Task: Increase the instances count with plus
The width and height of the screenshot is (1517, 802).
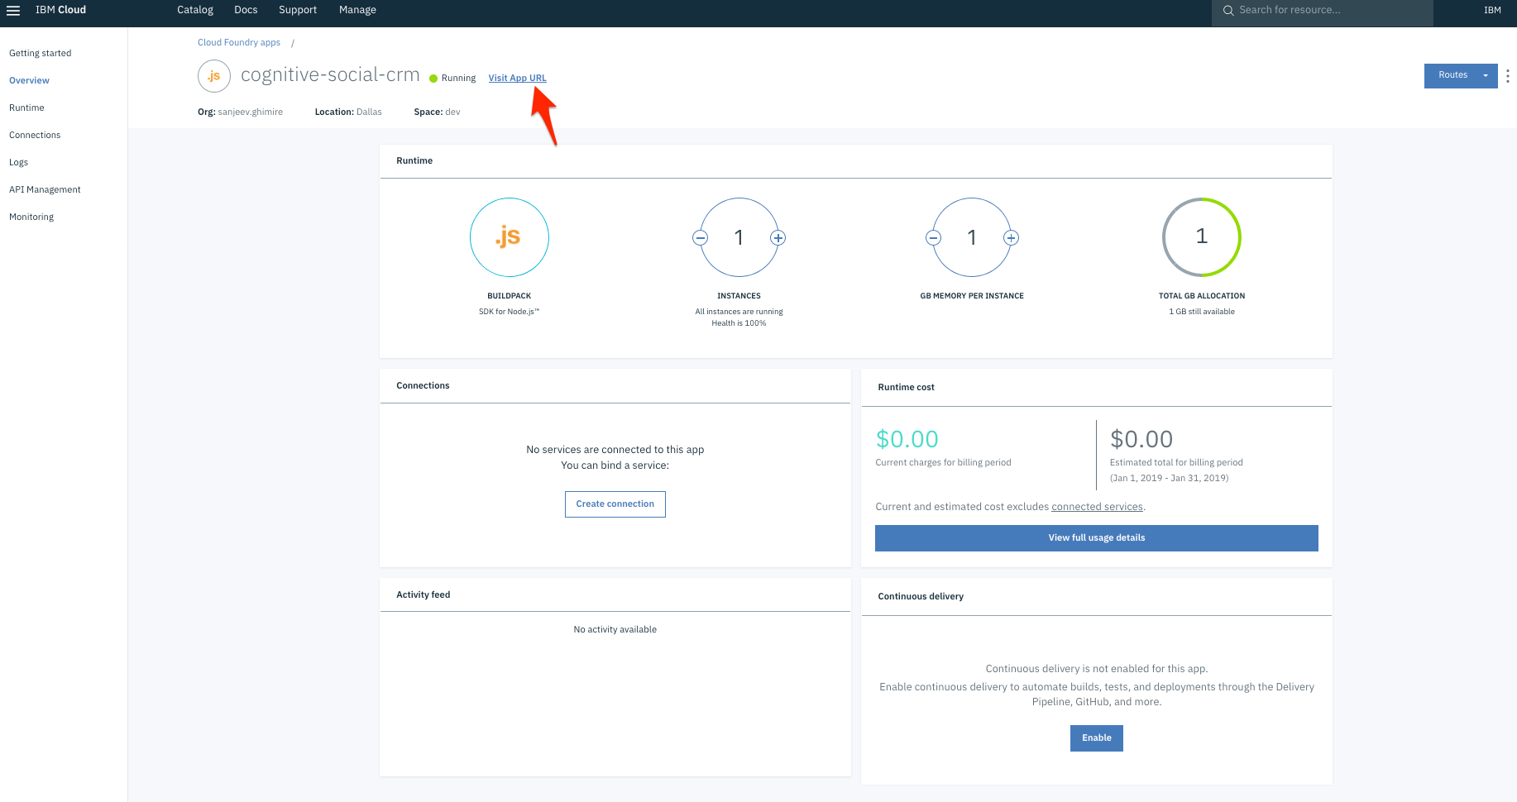Action: pyautogui.click(x=778, y=238)
